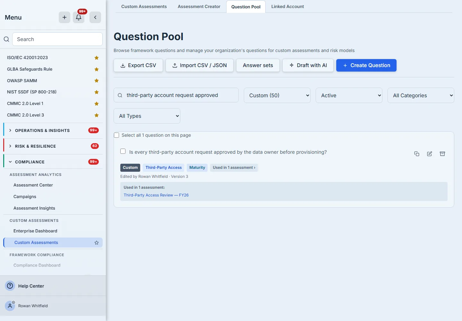
Task: Edit the third-party account question
Action: coord(430,154)
